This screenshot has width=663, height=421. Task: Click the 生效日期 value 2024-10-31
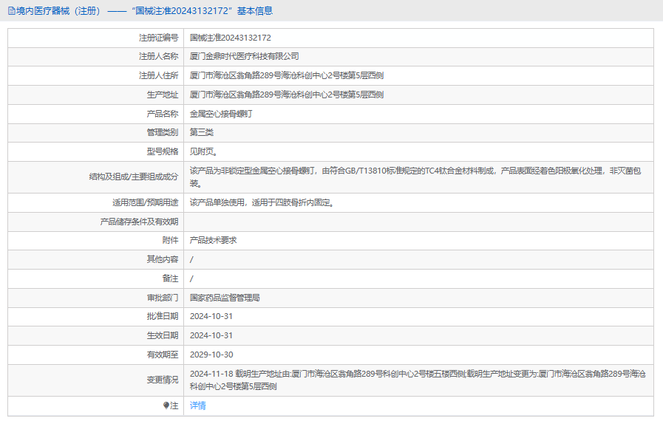(211, 335)
